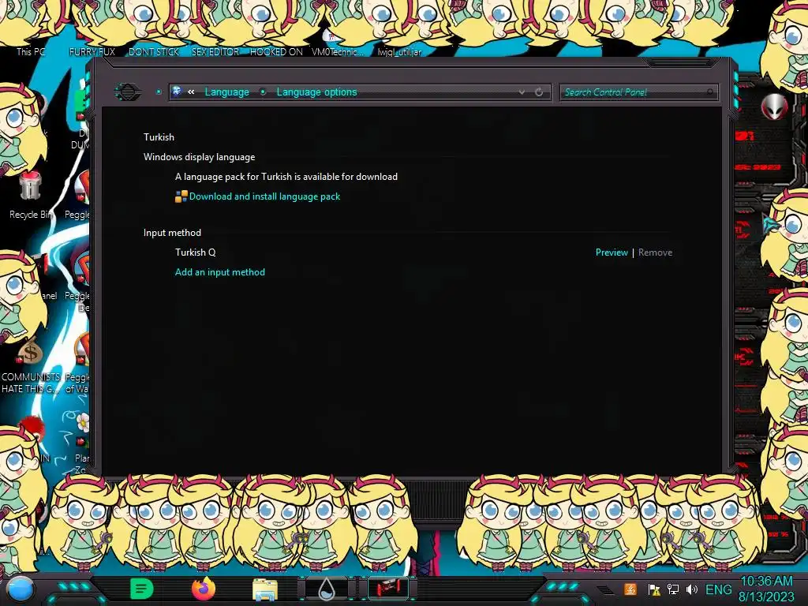Open File Explorer from the taskbar
This screenshot has height=606, width=808.
(265, 589)
